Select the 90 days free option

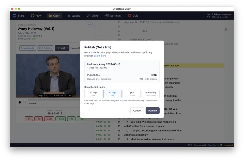point(112,94)
